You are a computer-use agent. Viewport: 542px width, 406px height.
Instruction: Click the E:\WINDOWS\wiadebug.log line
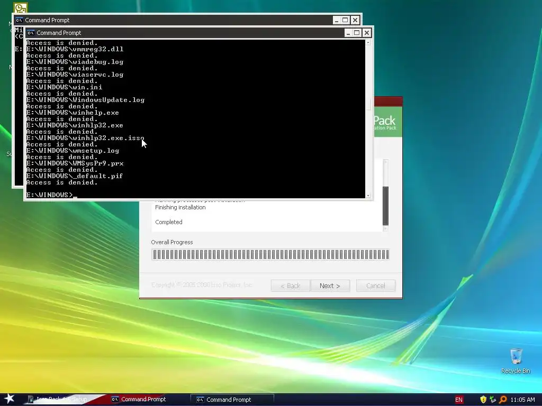pos(75,62)
